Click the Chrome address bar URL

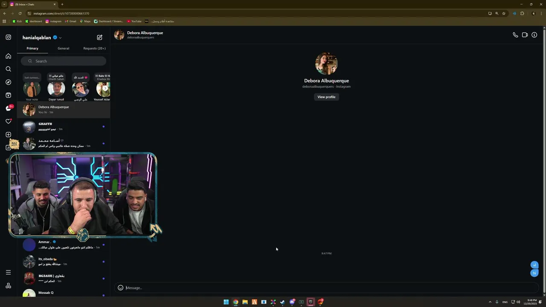point(61,13)
